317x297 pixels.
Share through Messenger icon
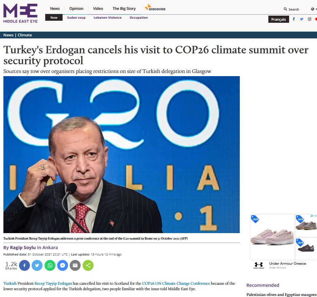click(x=63, y=265)
